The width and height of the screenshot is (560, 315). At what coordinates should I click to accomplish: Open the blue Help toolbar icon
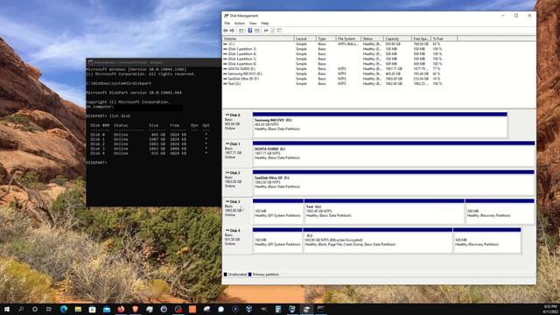(x=250, y=31)
